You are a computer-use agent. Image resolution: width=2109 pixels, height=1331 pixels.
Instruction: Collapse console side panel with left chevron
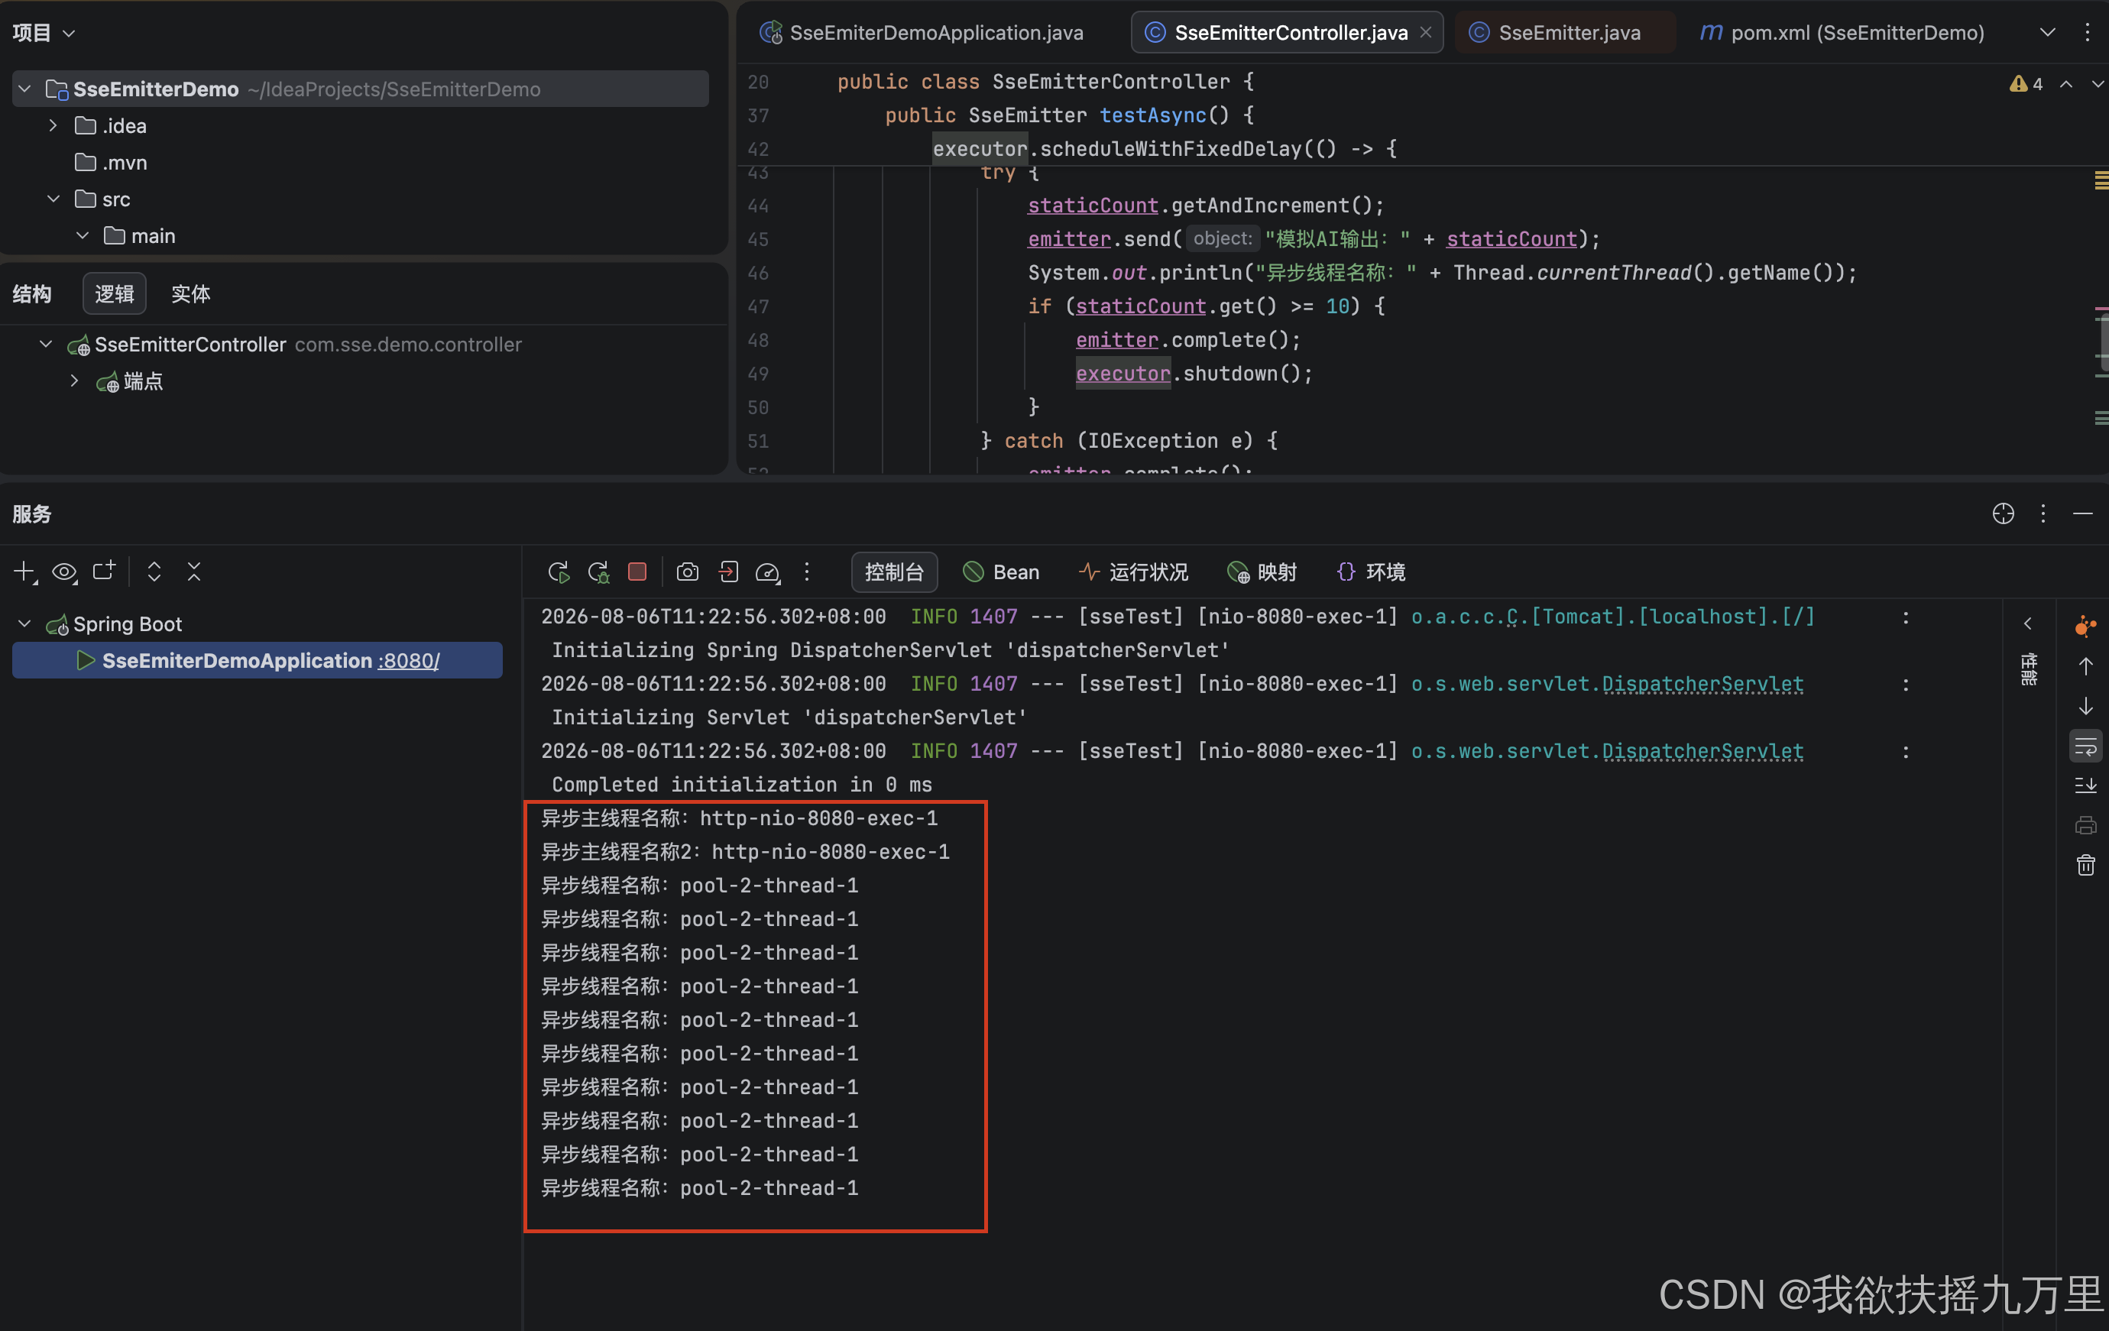2027,623
